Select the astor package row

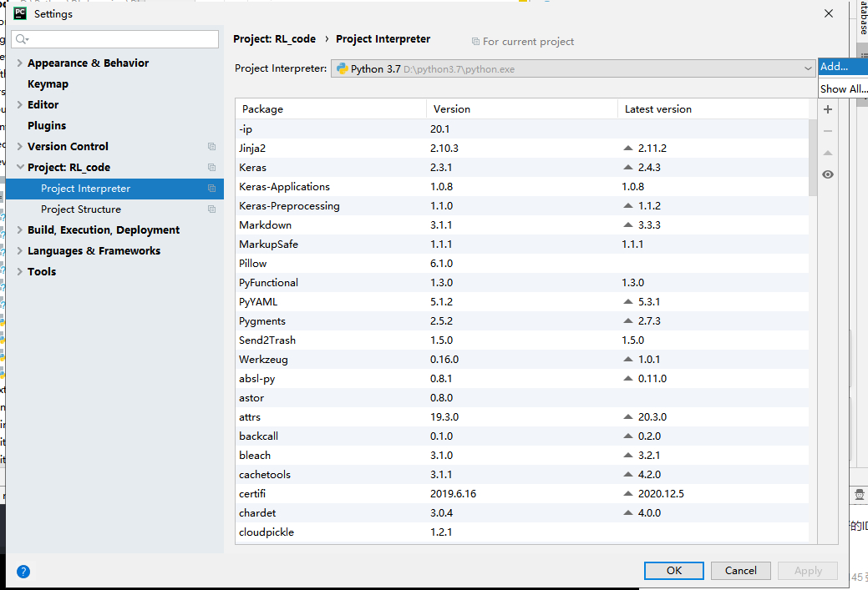(x=522, y=397)
